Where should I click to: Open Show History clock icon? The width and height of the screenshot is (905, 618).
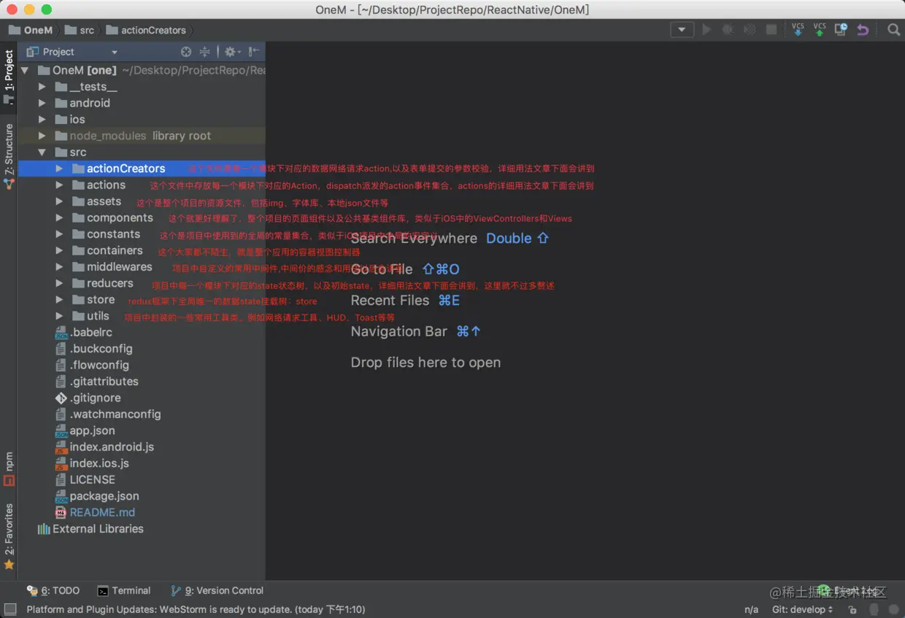(841, 30)
